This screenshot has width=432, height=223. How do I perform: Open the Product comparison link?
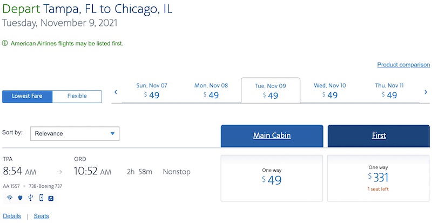pyautogui.click(x=403, y=65)
